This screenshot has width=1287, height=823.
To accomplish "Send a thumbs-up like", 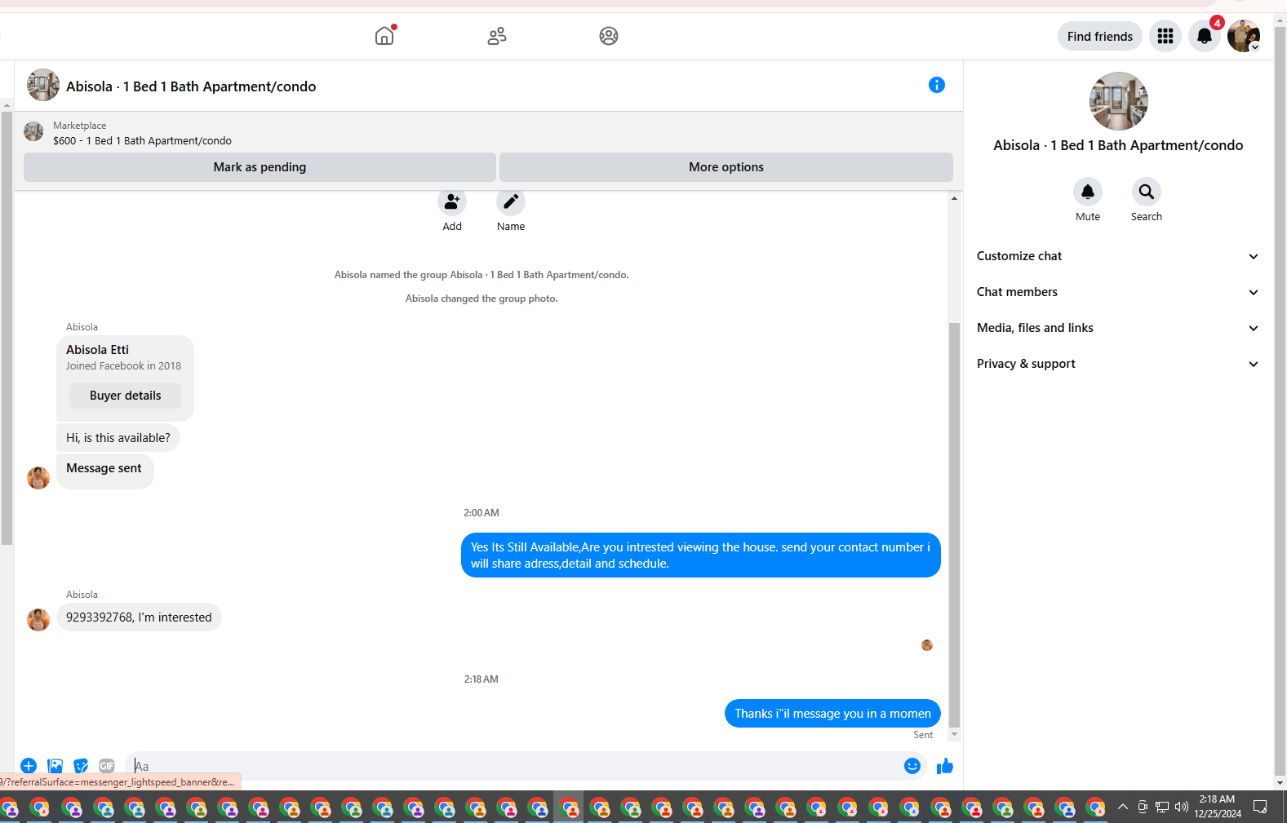I will point(945,766).
